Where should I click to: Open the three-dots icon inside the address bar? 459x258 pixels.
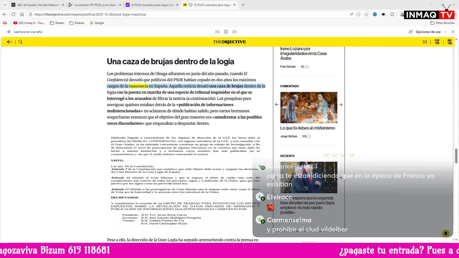(x=358, y=14)
